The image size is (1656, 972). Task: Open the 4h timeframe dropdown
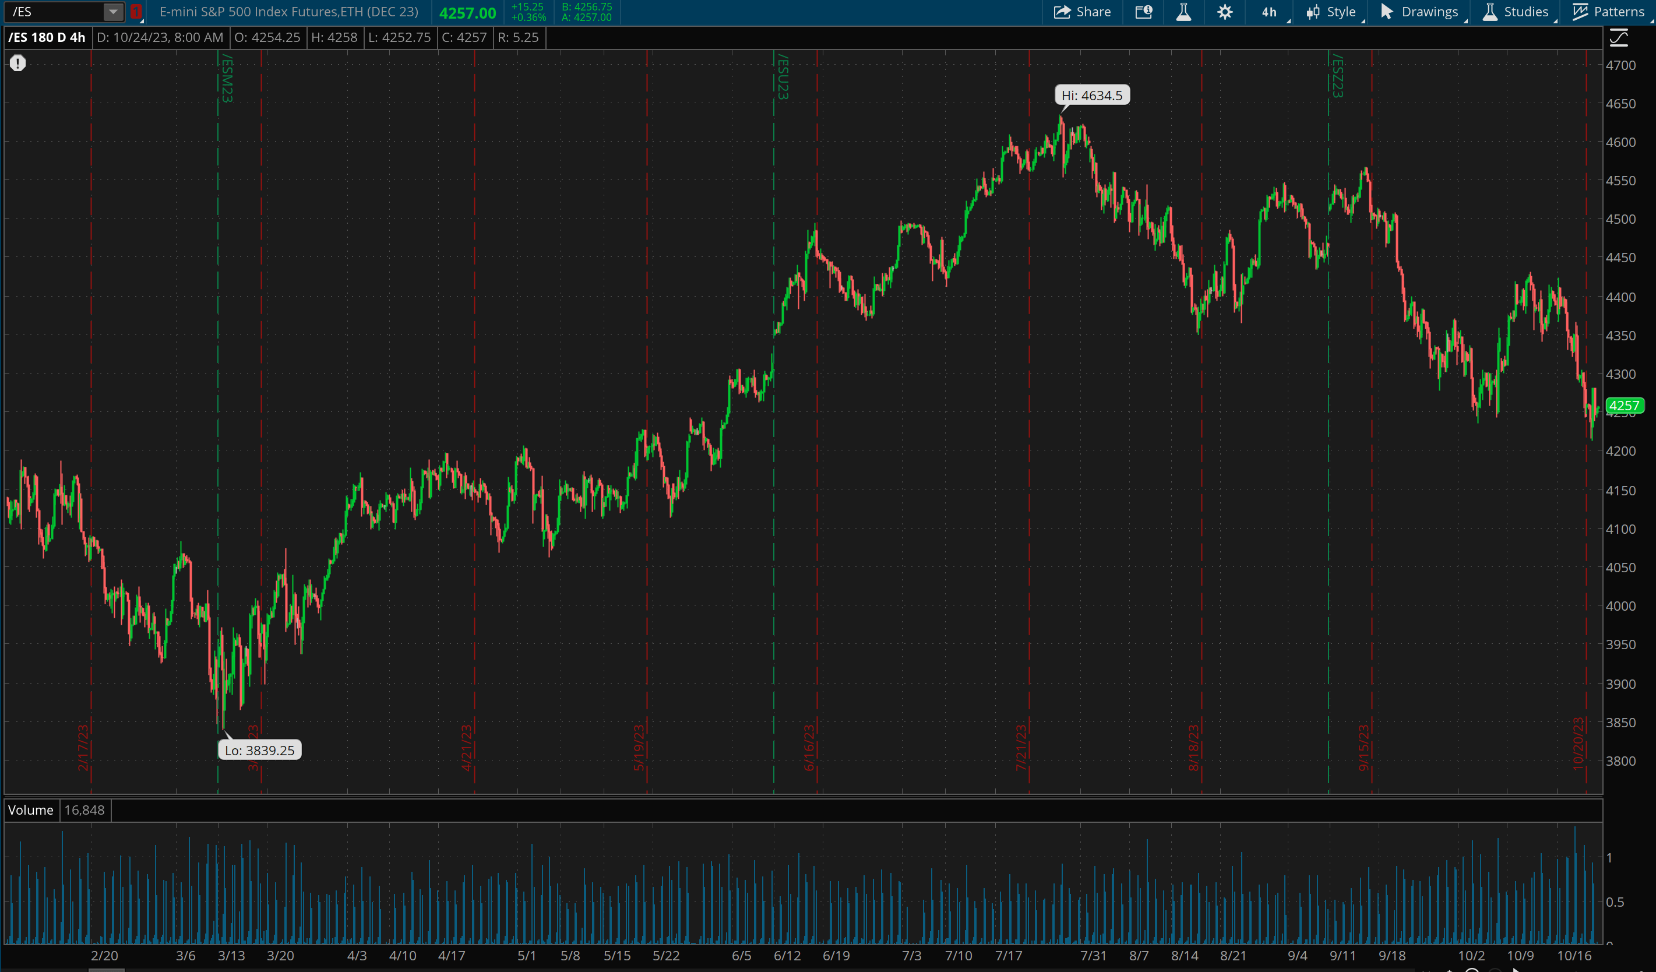1269,11
